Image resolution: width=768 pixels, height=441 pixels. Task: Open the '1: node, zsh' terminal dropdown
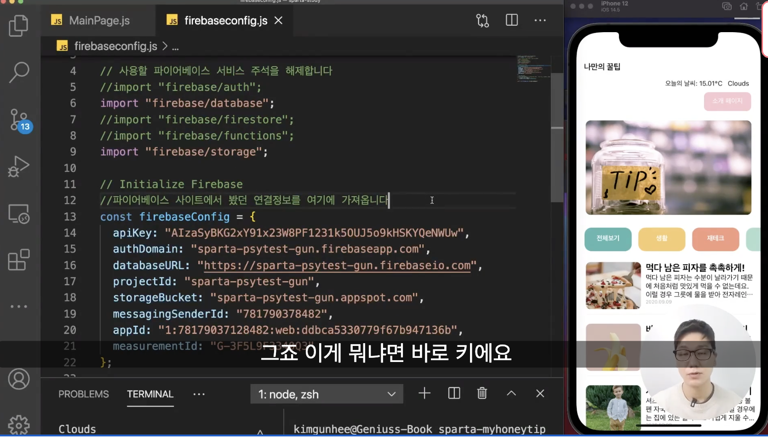[327, 394]
